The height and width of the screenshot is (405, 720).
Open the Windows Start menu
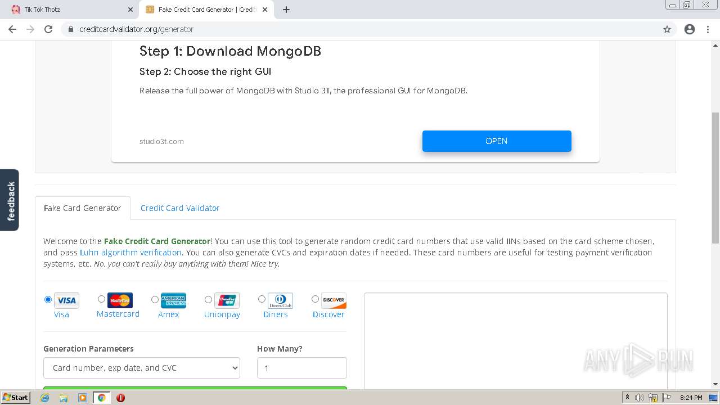click(15, 398)
